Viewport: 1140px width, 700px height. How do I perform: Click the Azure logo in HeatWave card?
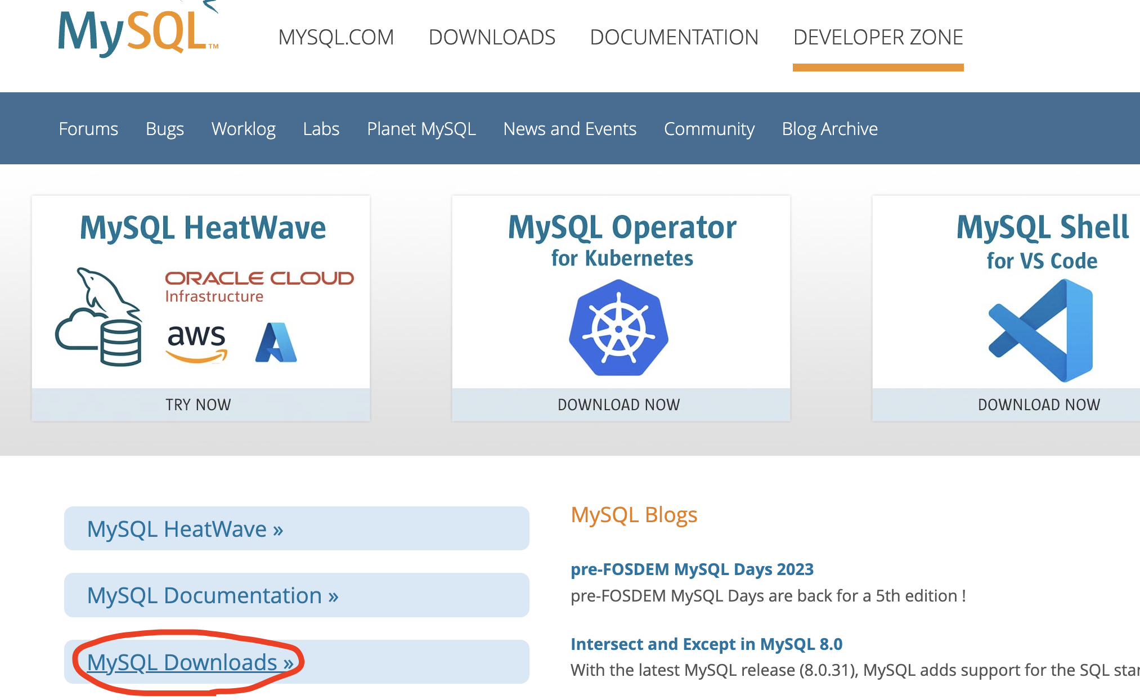[276, 342]
